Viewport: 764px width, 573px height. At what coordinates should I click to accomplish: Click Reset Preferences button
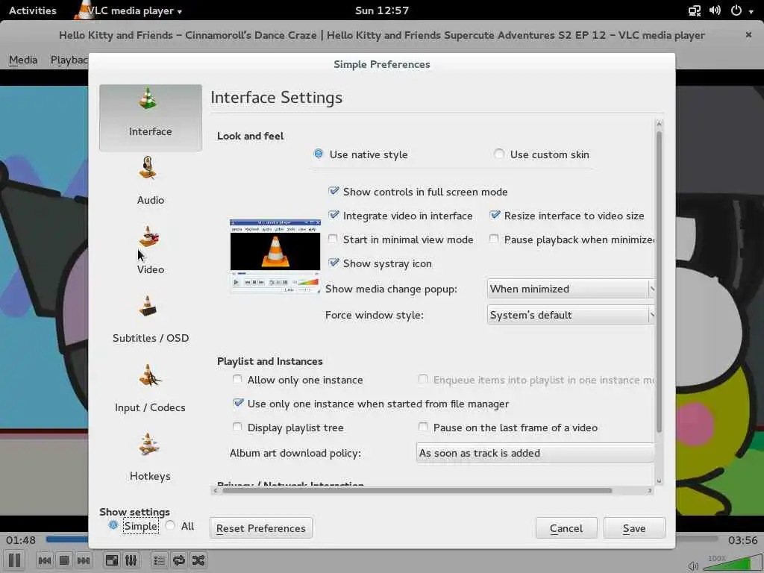260,528
